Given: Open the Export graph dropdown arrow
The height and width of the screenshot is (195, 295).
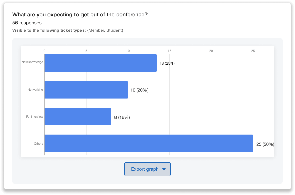Looking at the screenshot, I should click(x=164, y=169).
